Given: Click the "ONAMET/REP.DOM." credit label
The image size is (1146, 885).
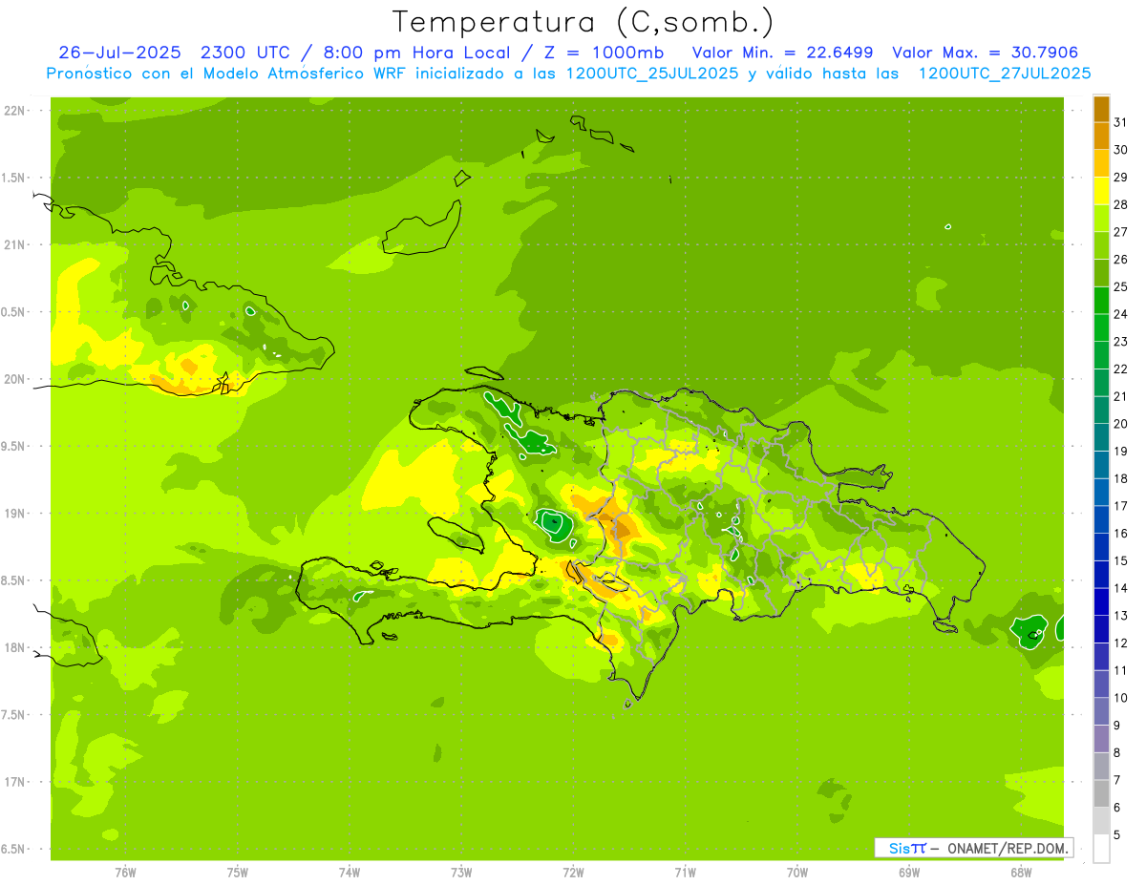Looking at the screenshot, I should [1008, 848].
